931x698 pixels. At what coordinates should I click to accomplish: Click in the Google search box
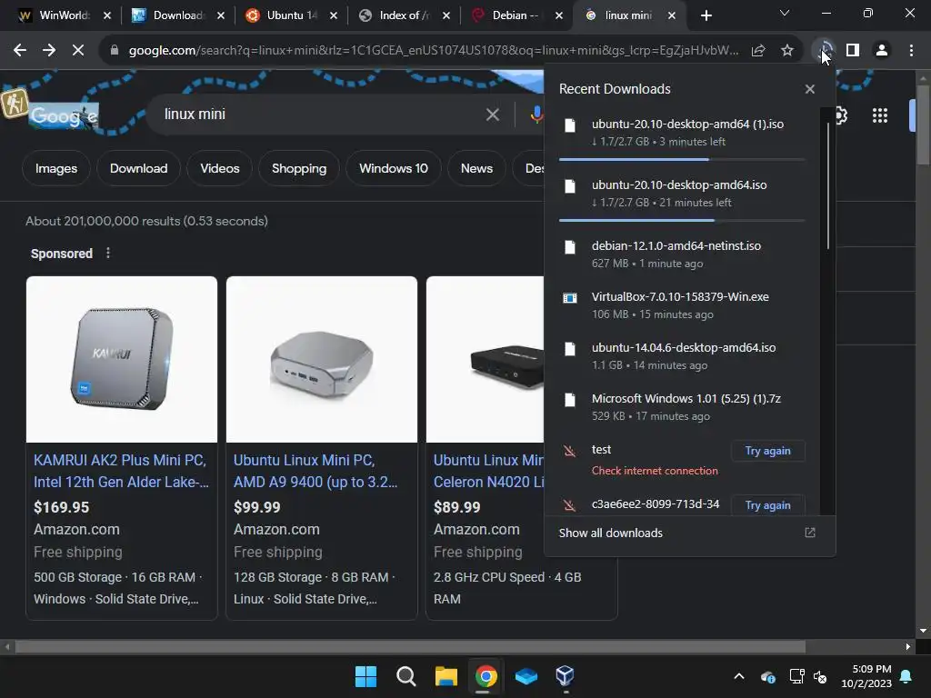pos(321,115)
